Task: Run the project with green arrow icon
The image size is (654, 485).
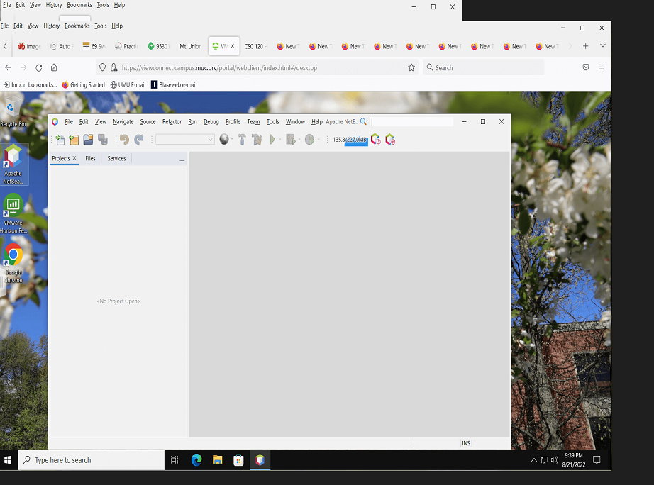Action: (272, 139)
